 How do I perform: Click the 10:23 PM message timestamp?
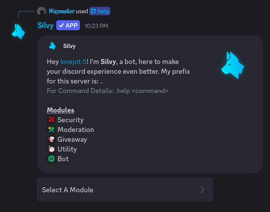tap(96, 26)
